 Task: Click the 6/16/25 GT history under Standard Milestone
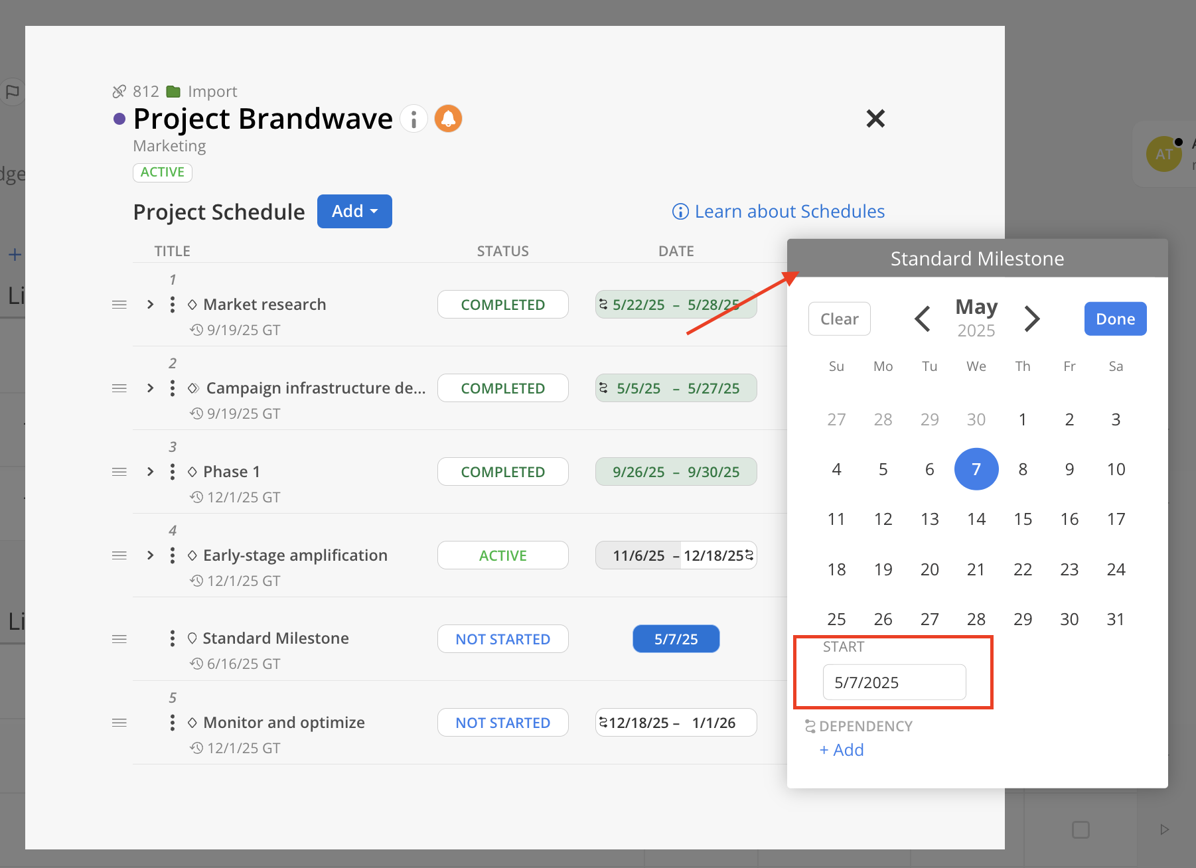(235, 664)
